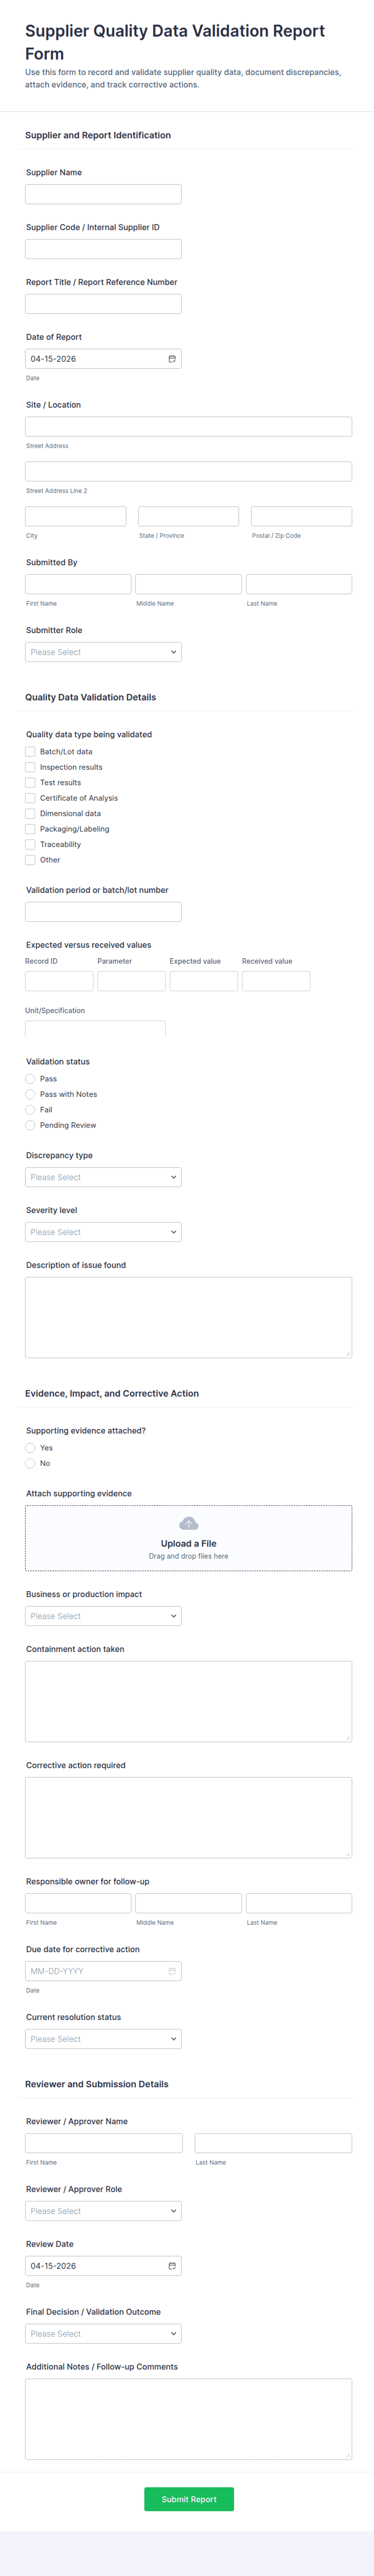The height and width of the screenshot is (2576, 374).
Task: Open calendar icon in Review Date field
Action: tap(172, 2266)
